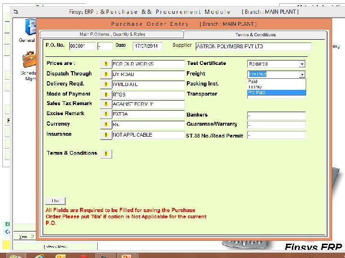This screenshot has height=258, width=345.
Task: Click Currency lookup icon
Action: click(106, 124)
